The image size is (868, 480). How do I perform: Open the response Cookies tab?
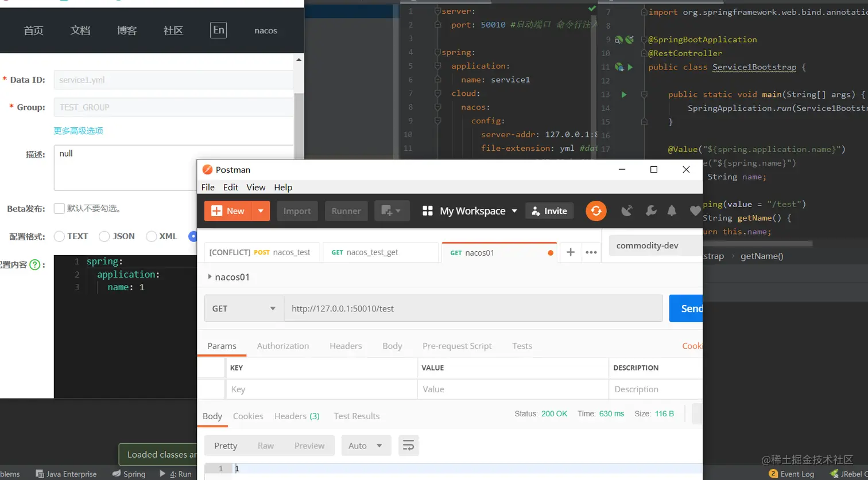pyautogui.click(x=248, y=416)
